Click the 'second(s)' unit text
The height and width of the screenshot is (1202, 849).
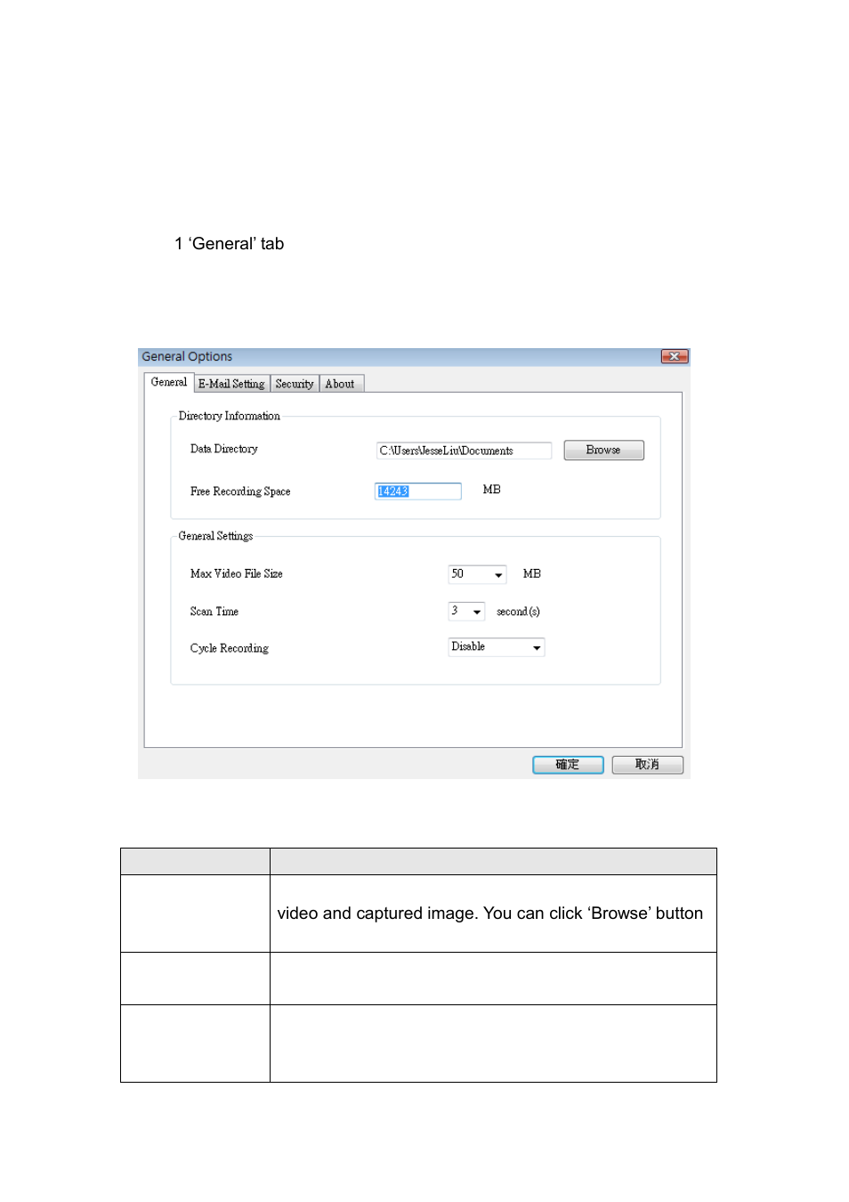point(518,612)
